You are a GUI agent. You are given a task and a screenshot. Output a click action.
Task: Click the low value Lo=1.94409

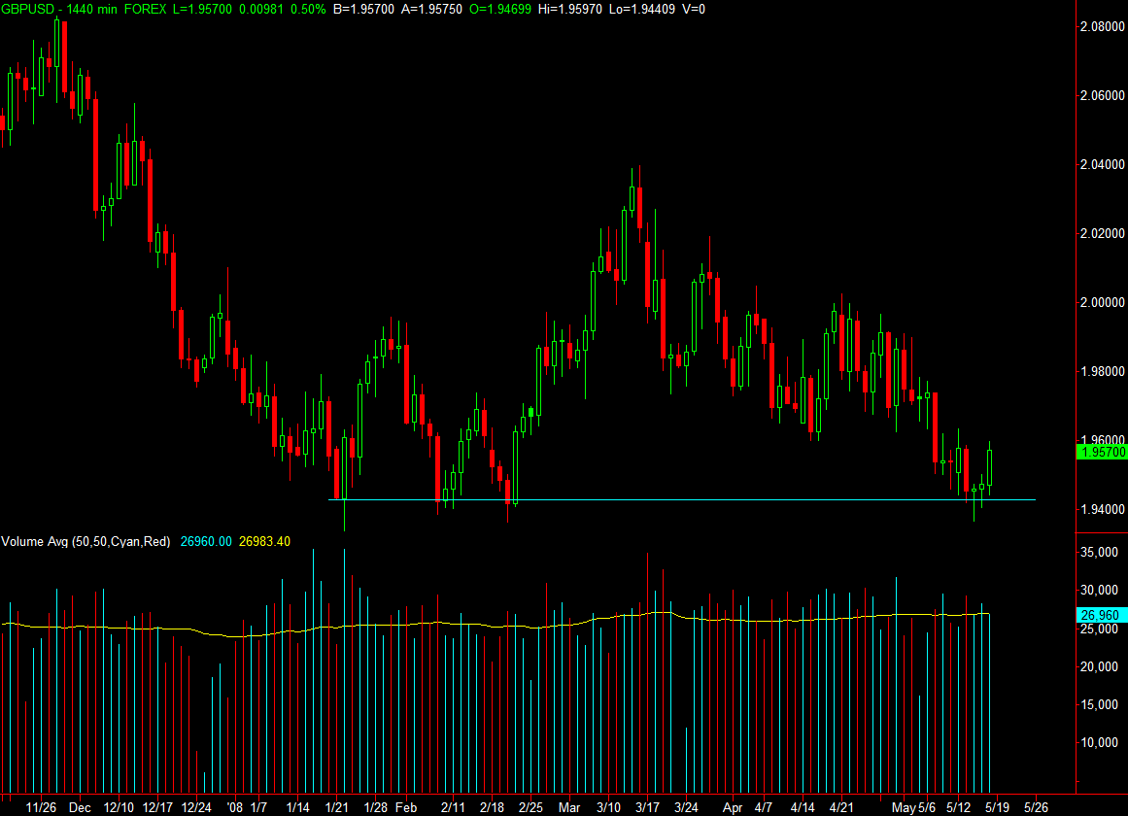point(641,10)
